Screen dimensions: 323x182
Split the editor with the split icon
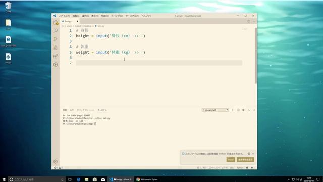(x=249, y=21)
